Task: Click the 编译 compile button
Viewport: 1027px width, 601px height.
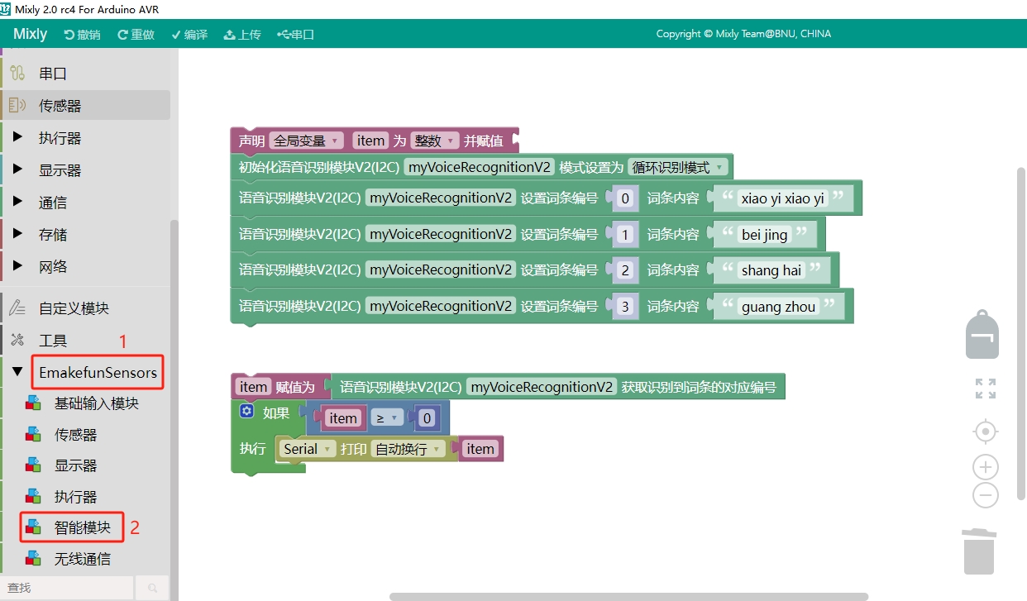Action: (x=189, y=35)
